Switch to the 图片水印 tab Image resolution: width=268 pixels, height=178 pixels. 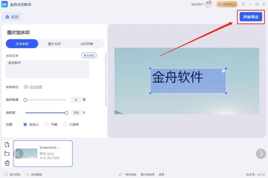(54, 44)
